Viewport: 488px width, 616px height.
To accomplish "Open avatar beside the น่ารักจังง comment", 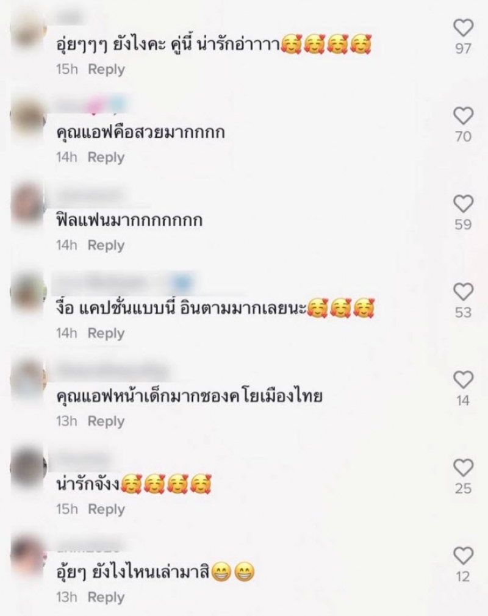I will click(x=28, y=468).
